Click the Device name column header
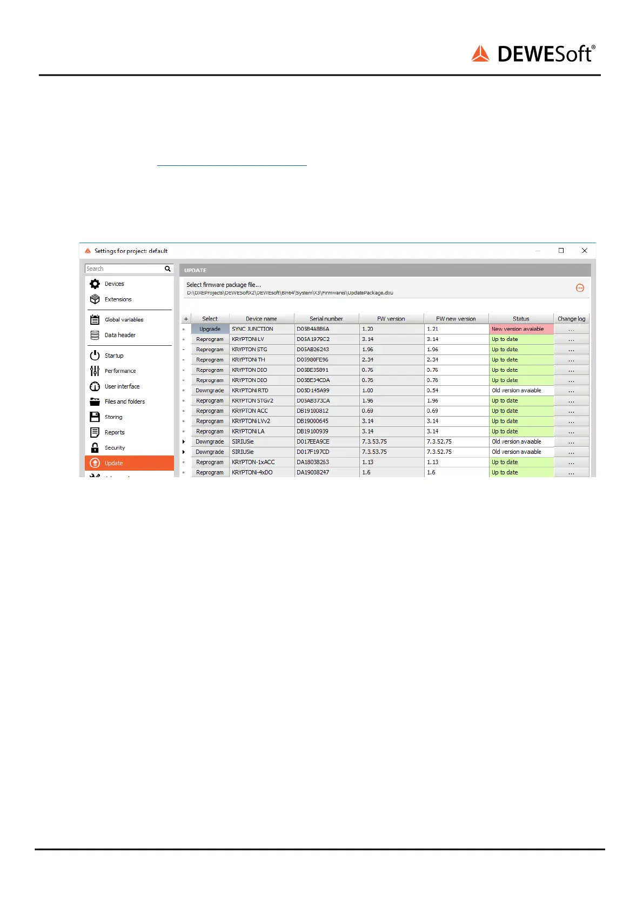 click(x=262, y=319)
